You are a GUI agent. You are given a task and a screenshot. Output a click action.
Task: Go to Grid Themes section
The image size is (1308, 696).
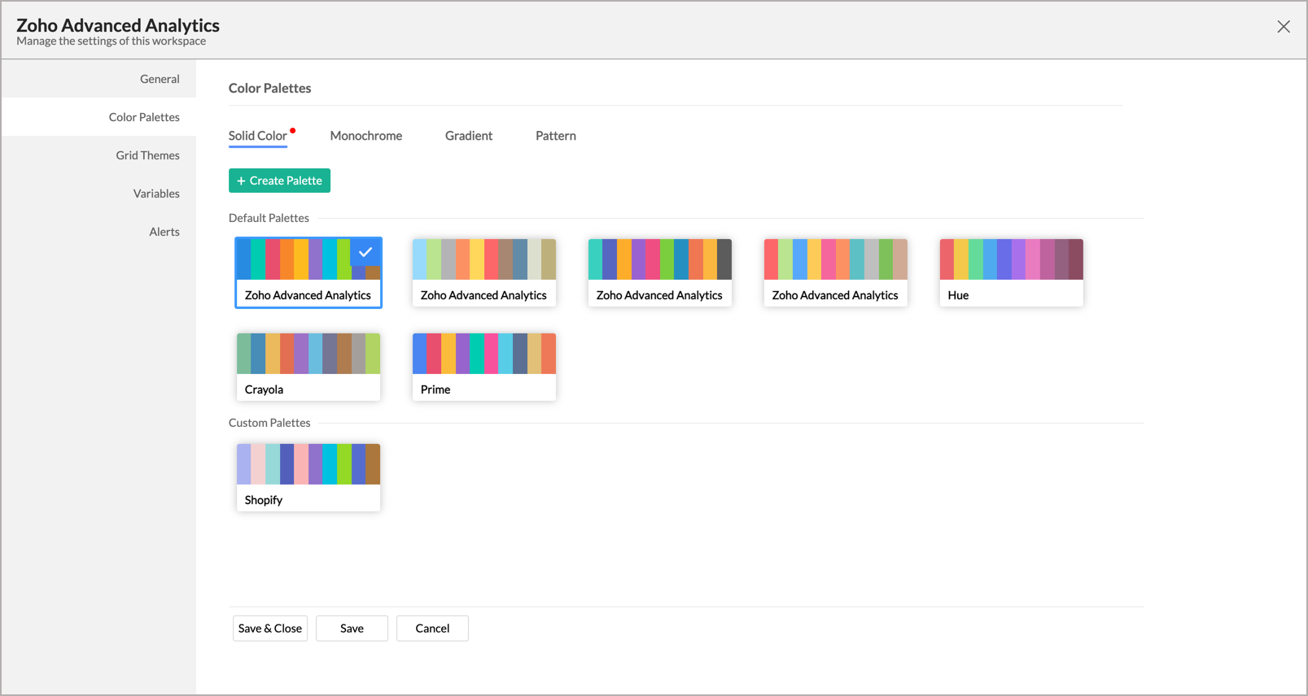point(147,155)
